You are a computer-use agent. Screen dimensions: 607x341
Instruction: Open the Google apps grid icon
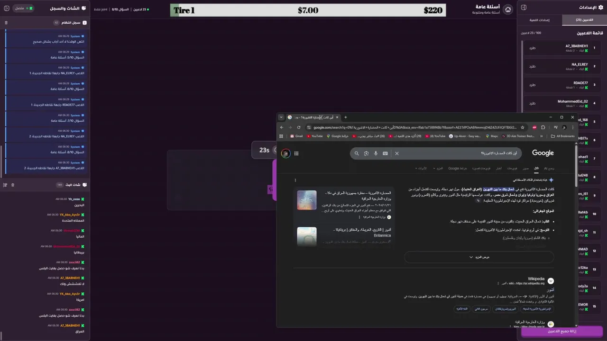click(296, 153)
